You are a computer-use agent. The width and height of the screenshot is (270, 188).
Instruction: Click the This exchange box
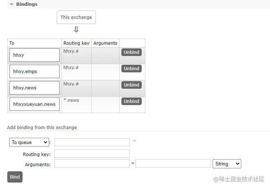click(76, 17)
